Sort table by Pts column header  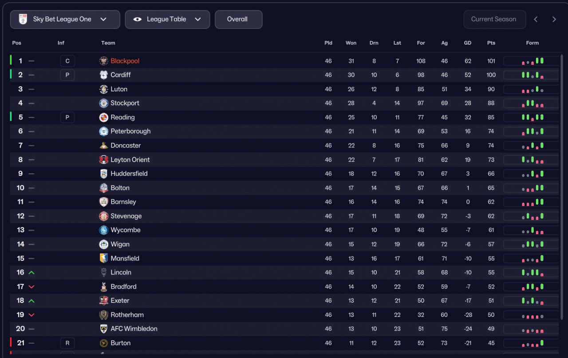(x=491, y=43)
